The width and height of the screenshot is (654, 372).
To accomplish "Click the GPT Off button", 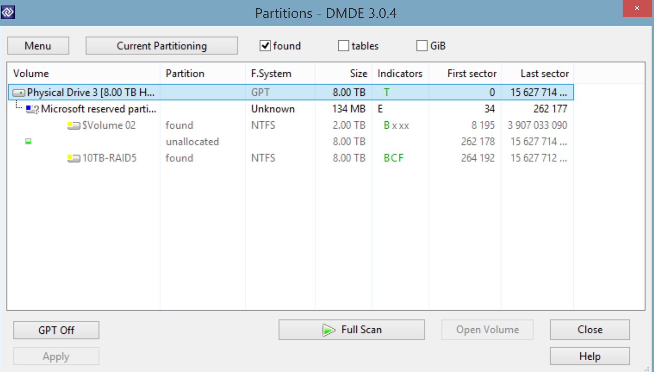I will click(x=56, y=330).
